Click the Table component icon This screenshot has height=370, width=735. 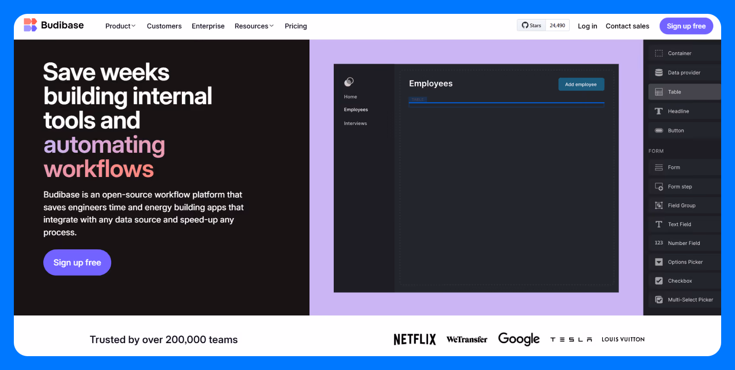pyautogui.click(x=659, y=92)
